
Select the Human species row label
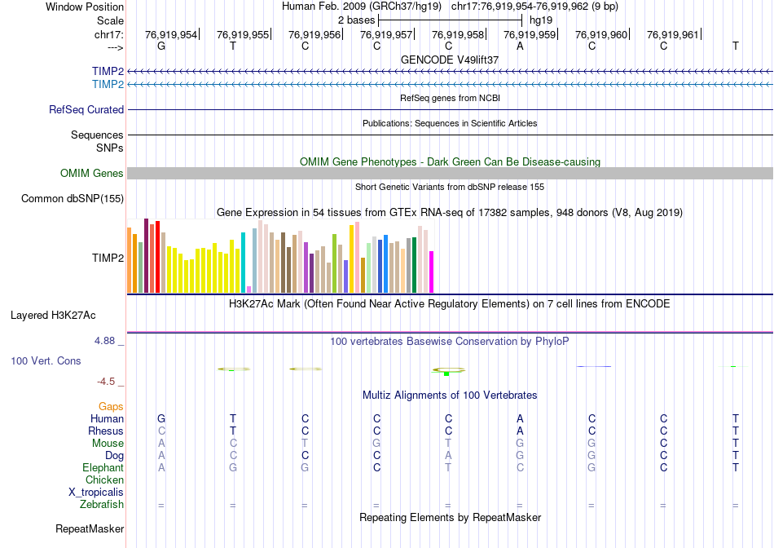pyautogui.click(x=107, y=418)
